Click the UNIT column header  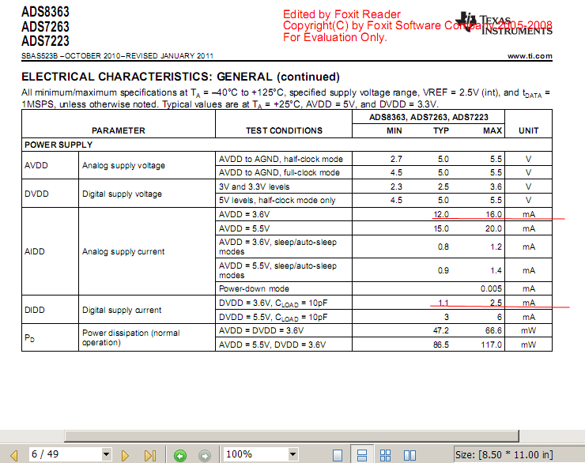tap(529, 130)
